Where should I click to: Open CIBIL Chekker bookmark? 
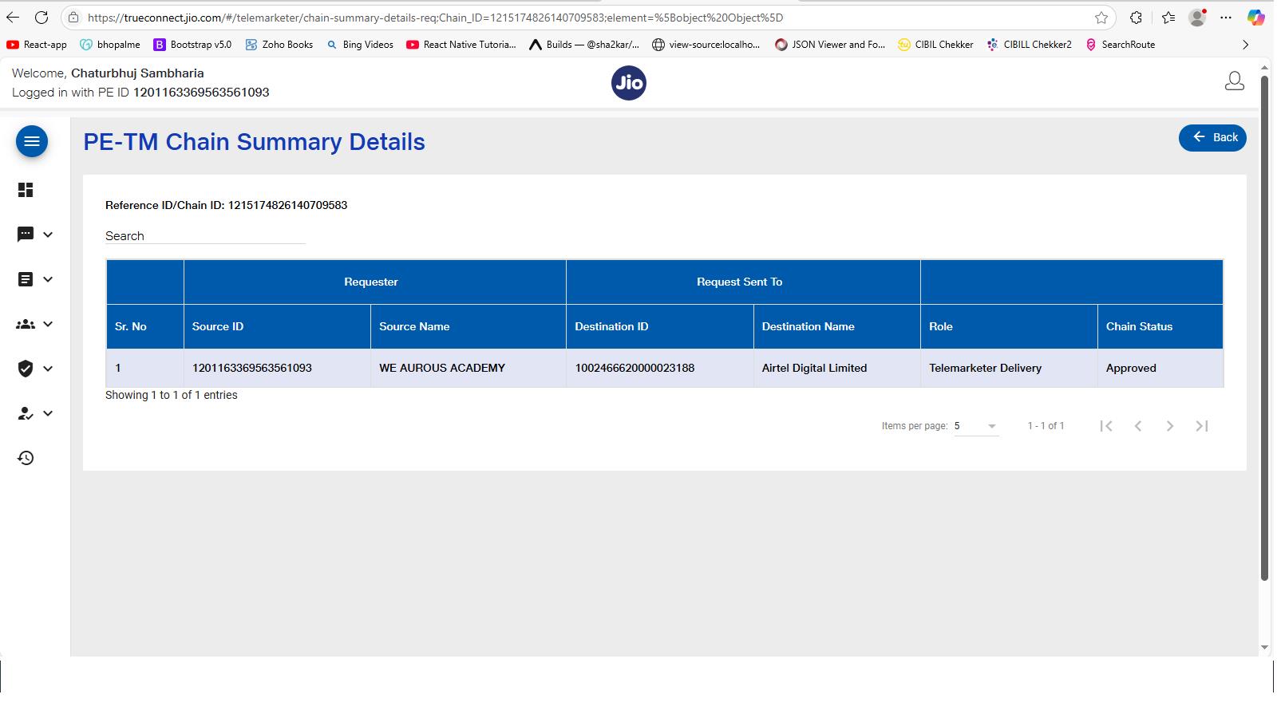pos(935,45)
